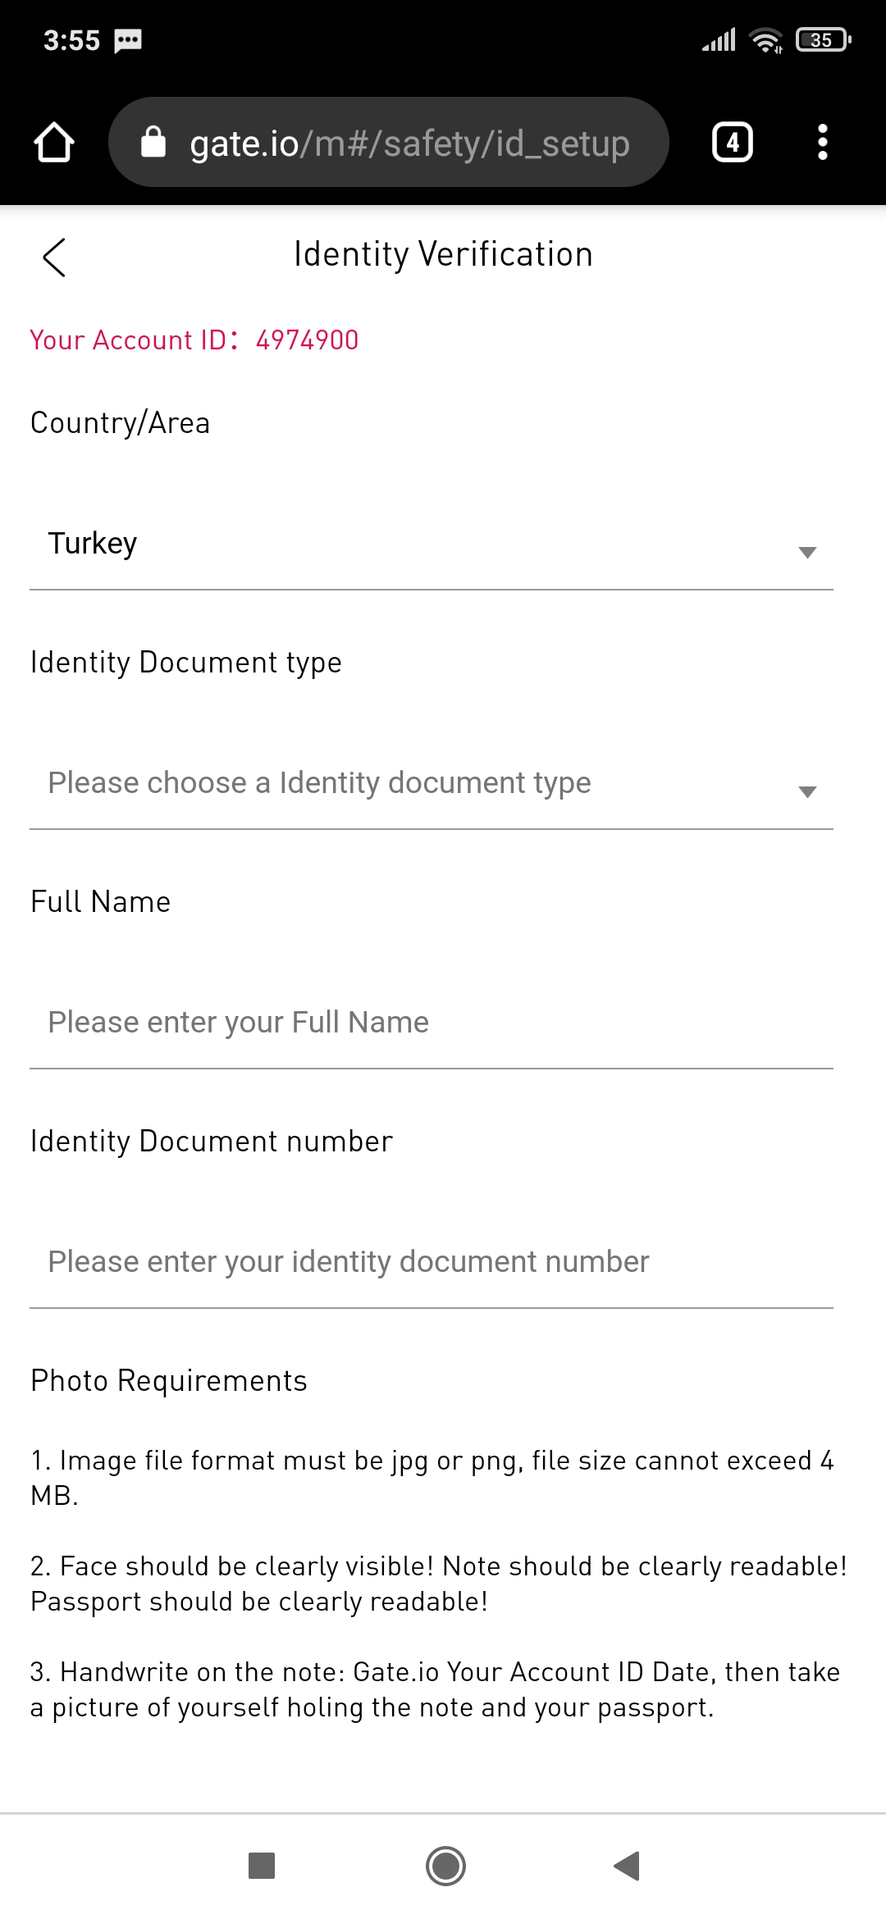The height and width of the screenshot is (1919, 886).
Task: Tap the messaging notification icon in status bar
Action: pos(128,40)
